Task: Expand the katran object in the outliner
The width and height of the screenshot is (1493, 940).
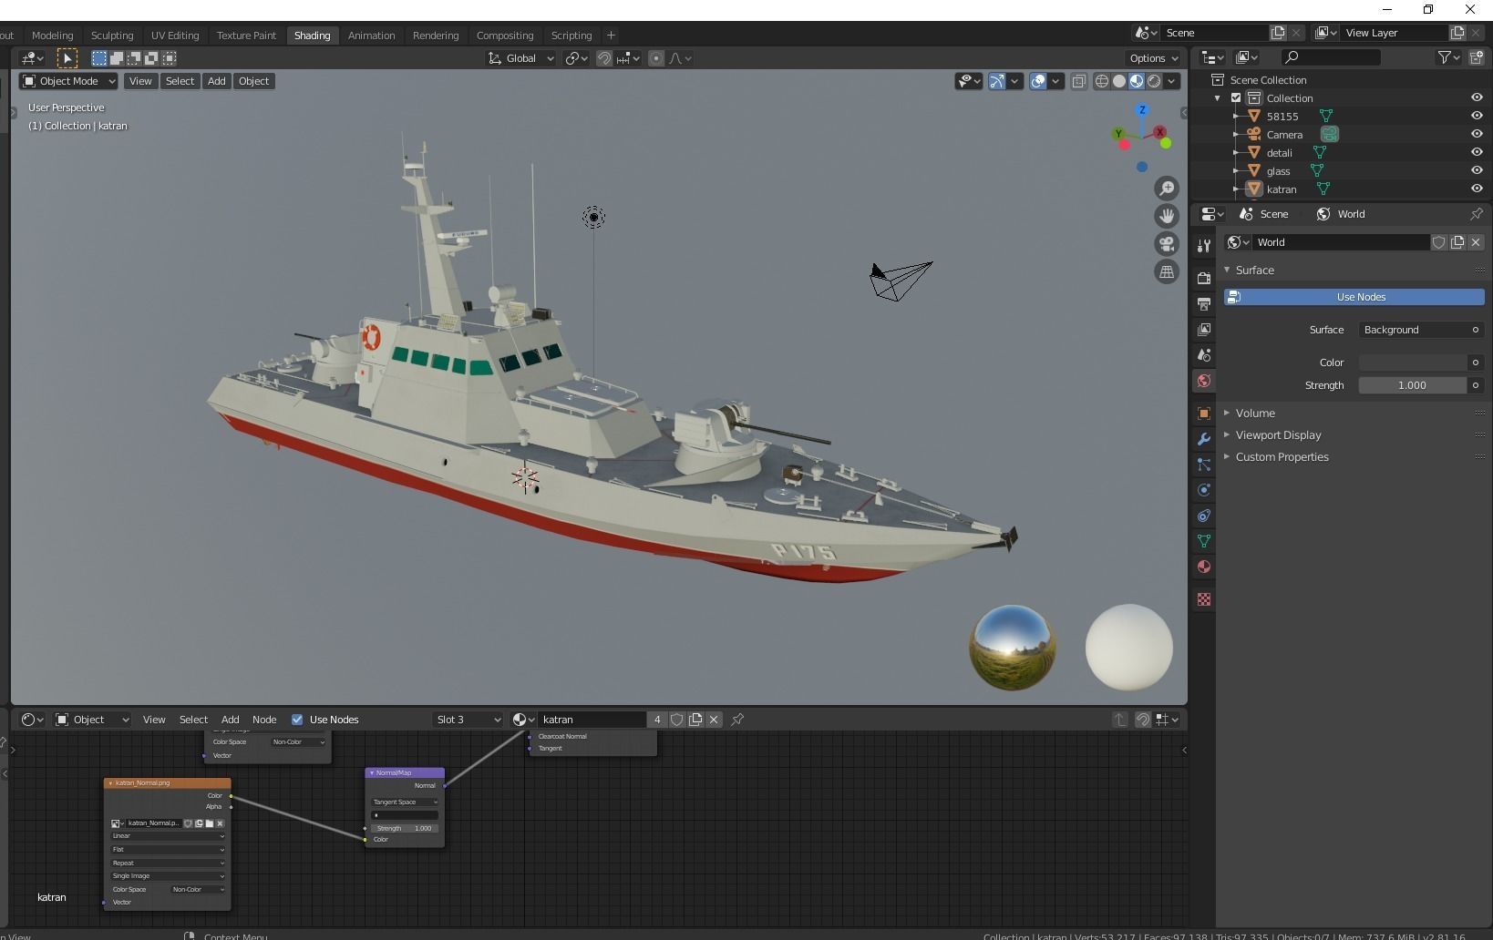Action: coord(1236,189)
